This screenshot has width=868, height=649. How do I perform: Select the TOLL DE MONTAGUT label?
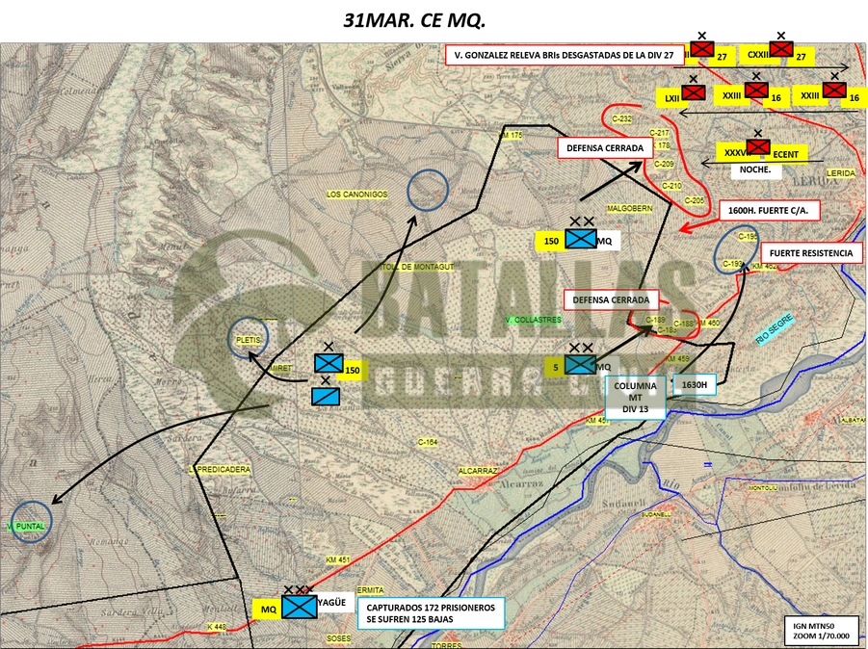point(417,267)
